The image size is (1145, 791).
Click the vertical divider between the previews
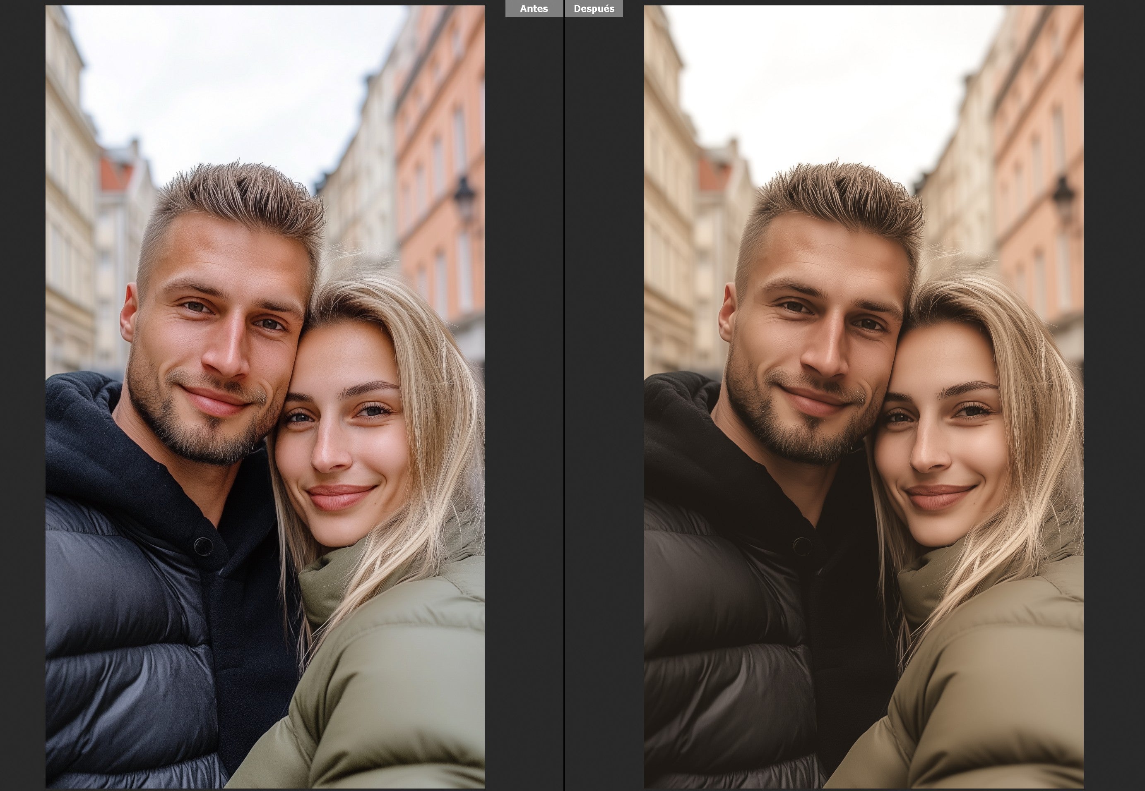(564, 396)
